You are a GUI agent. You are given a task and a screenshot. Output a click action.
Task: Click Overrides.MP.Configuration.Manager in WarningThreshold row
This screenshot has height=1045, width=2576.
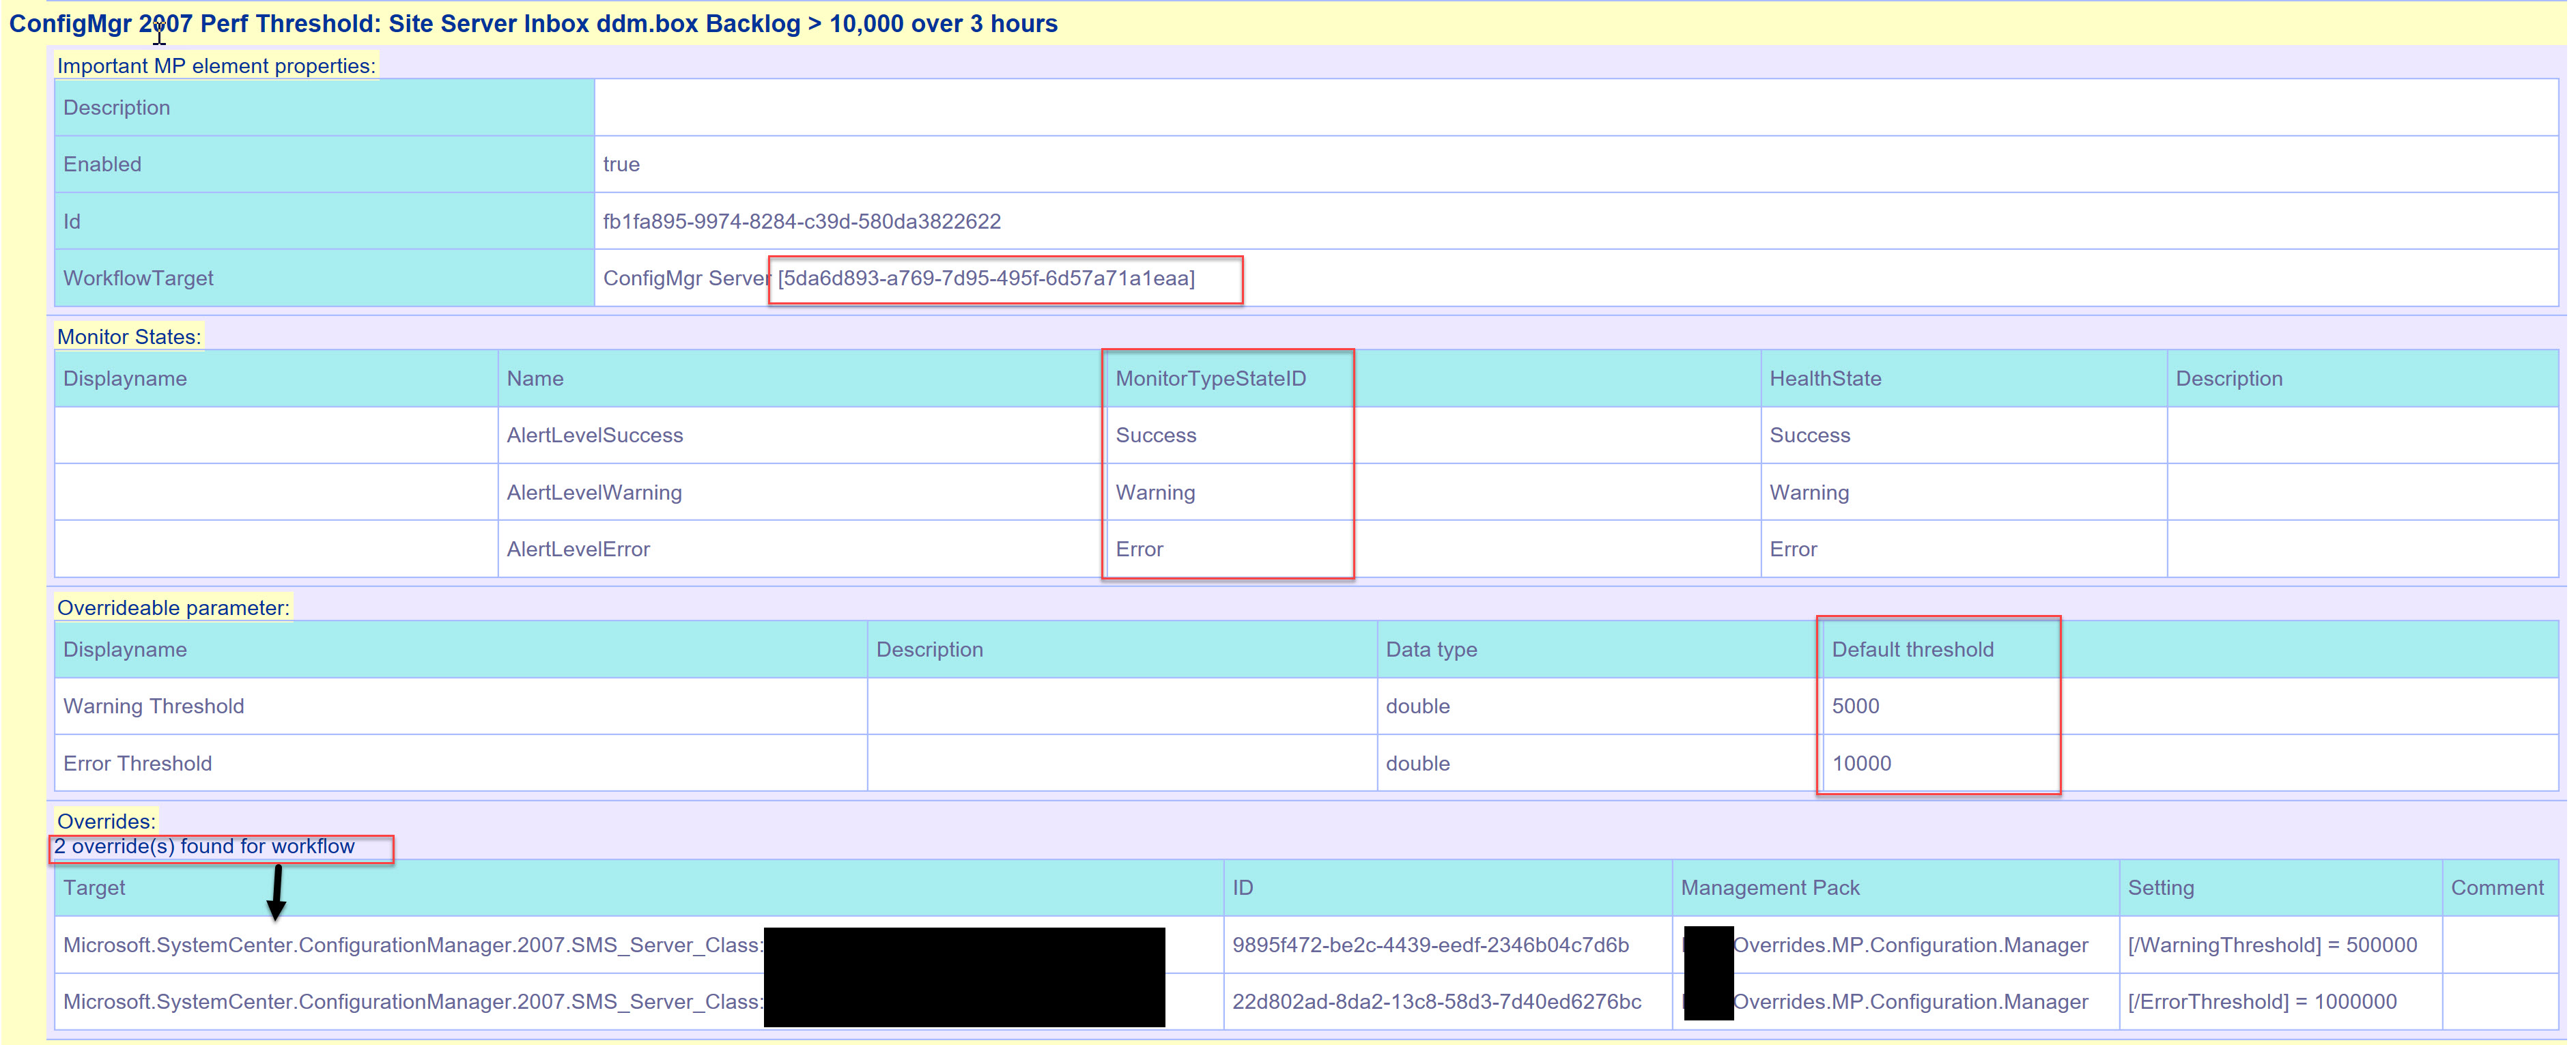[x=1910, y=945]
